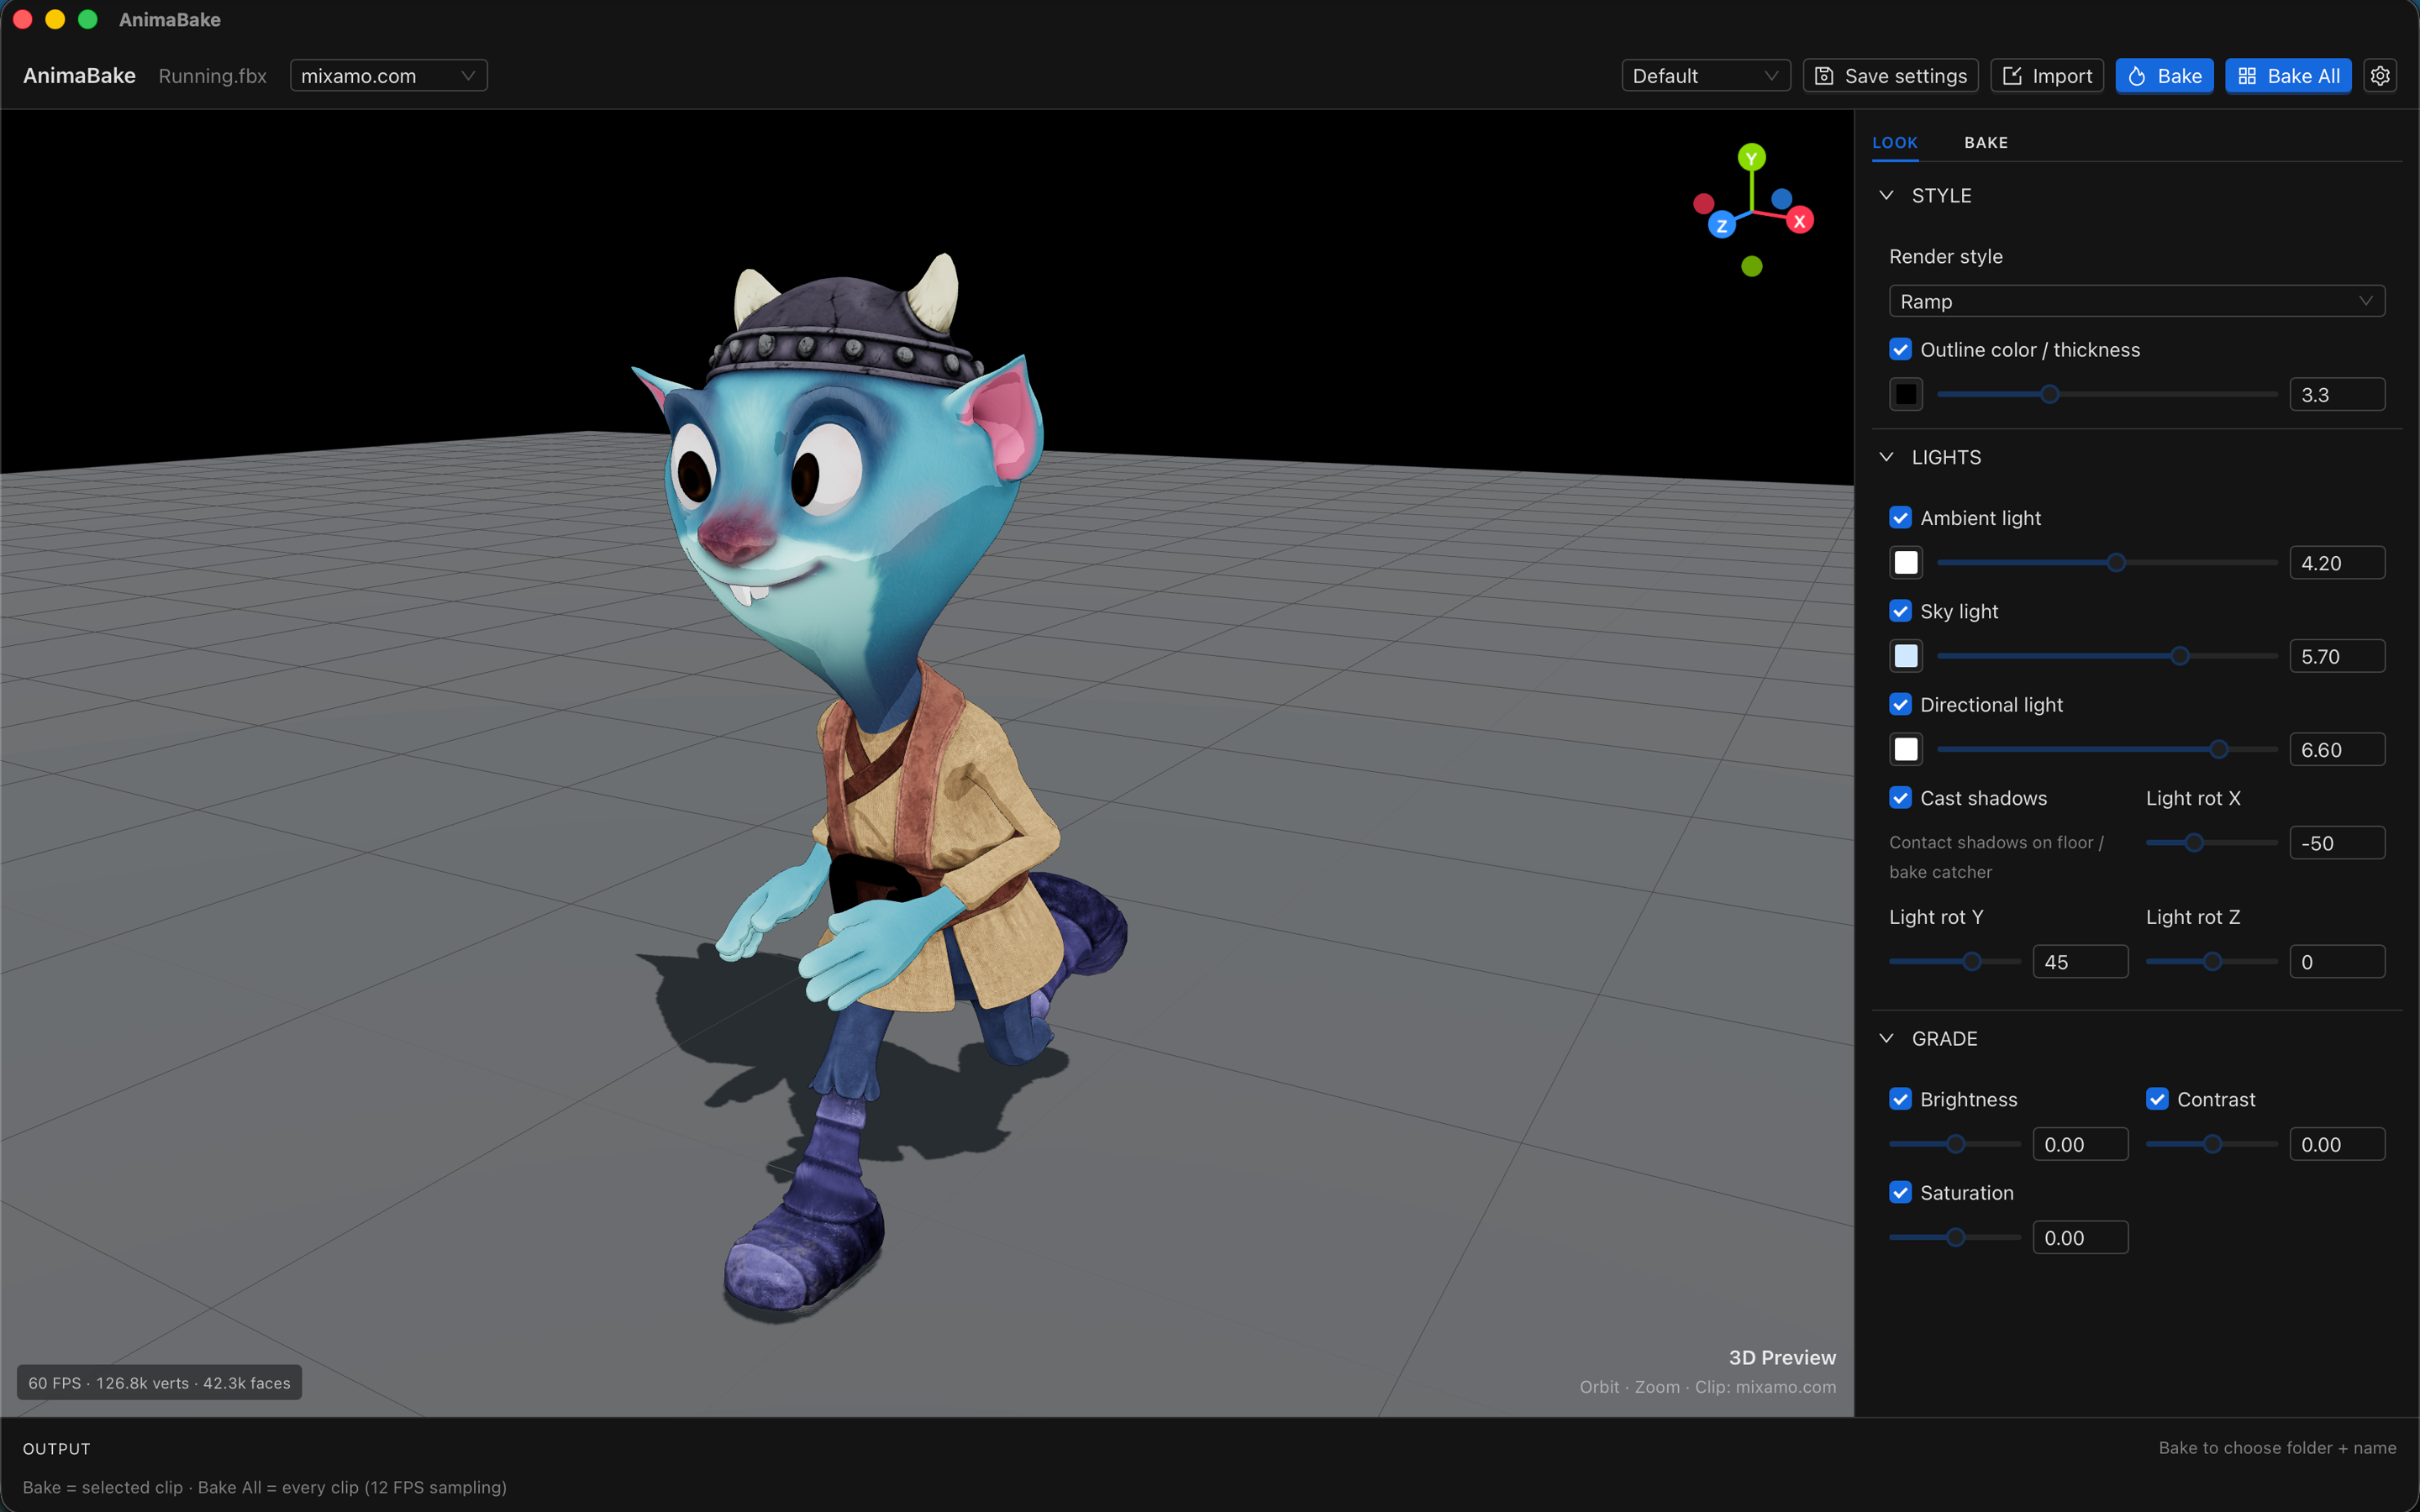
Task: Click the outline thickness value field 3.3
Action: pos(2337,395)
